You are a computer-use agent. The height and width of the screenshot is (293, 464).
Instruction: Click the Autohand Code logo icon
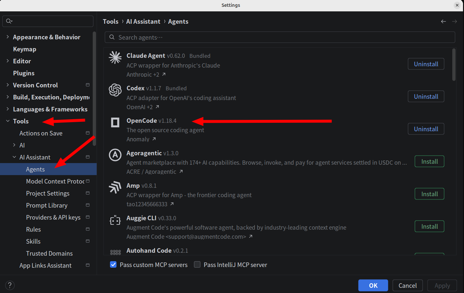[116, 252]
